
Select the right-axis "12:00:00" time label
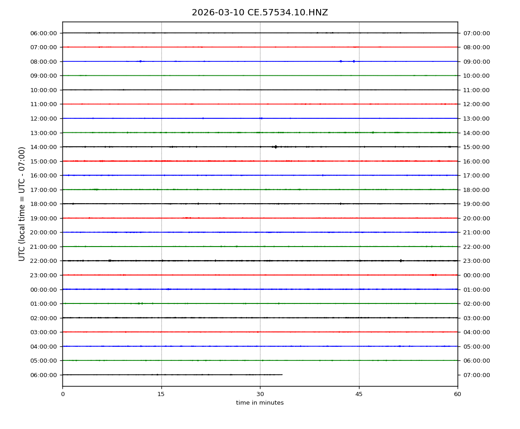476,104
